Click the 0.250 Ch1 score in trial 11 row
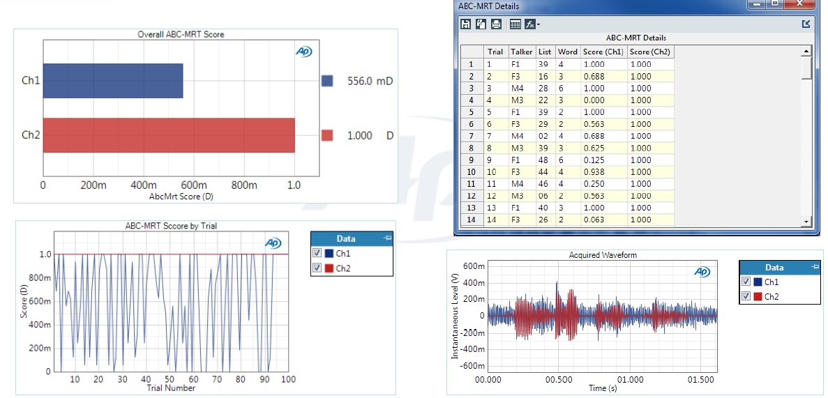828x398 pixels. click(603, 184)
